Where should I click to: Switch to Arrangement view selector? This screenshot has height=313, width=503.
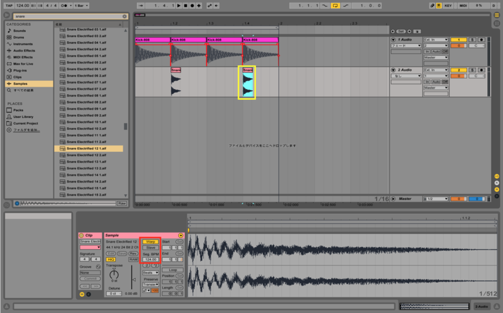click(x=497, y=15)
